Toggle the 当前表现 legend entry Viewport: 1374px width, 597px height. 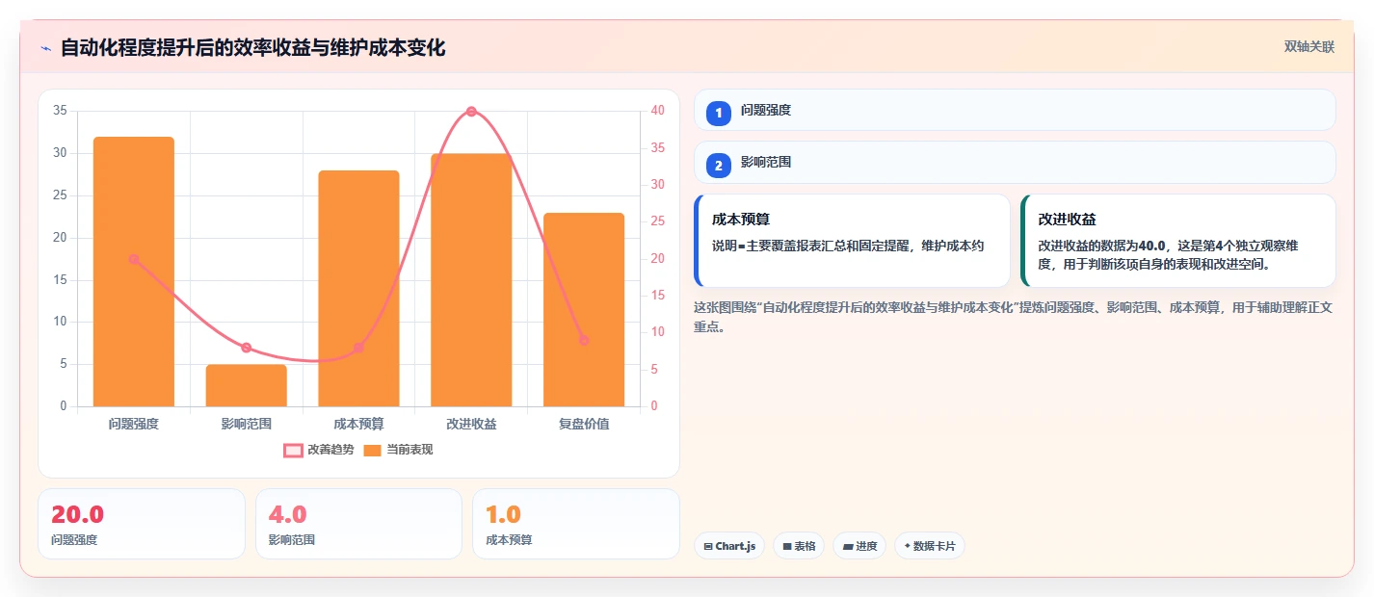[x=398, y=450]
